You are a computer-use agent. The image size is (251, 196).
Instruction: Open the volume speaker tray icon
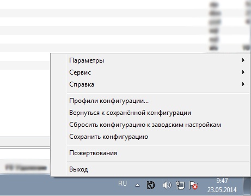pyautogui.click(x=167, y=185)
